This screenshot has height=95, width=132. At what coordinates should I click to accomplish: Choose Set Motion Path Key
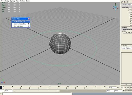click(21, 22)
